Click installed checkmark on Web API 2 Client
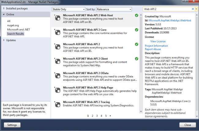 tap(137, 59)
